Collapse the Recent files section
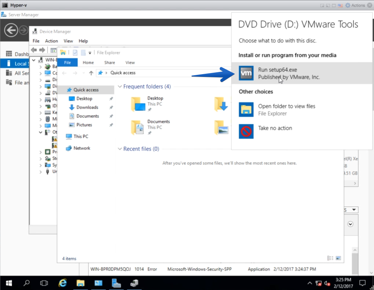 [120, 149]
